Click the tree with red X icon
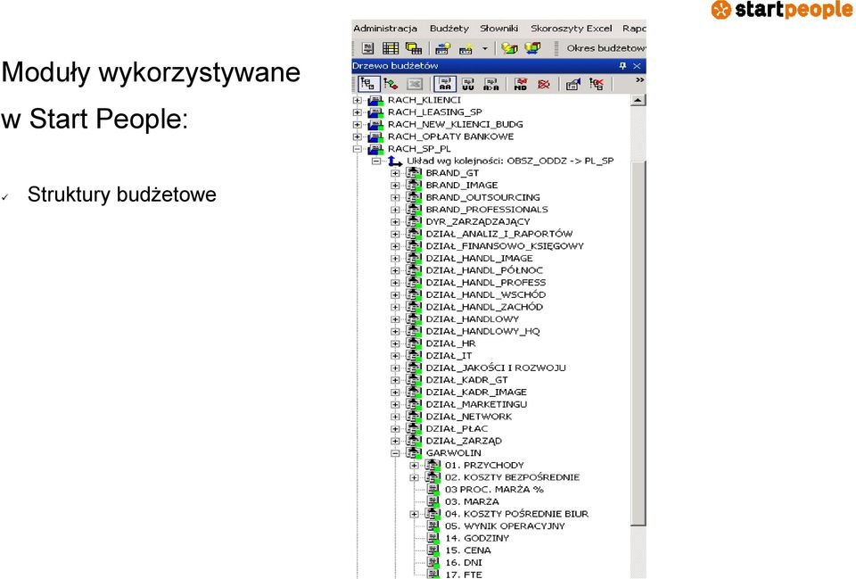 click(597, 84)
